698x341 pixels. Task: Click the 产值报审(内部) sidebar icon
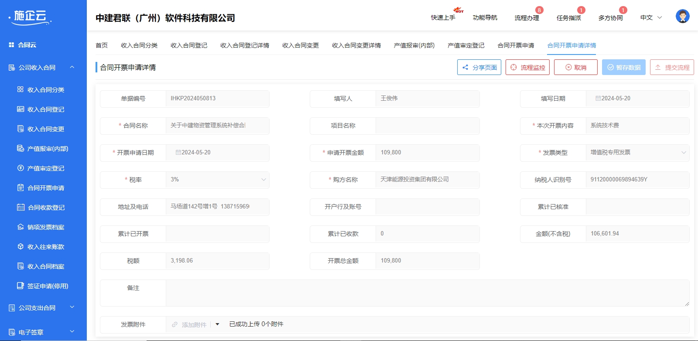click(21, 148)
